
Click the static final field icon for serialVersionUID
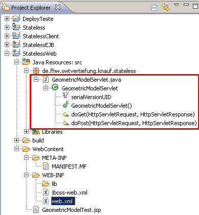coord(65,95)
